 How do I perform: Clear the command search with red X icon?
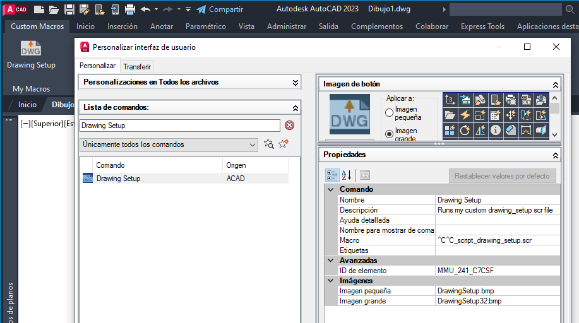click(x=289, y=126)
